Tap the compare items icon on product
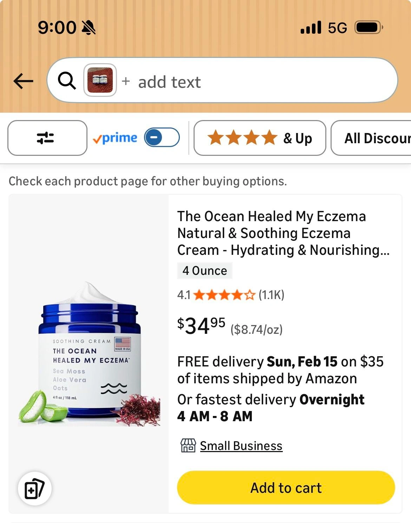Screen dimensions: 411x523 [34, 489]
